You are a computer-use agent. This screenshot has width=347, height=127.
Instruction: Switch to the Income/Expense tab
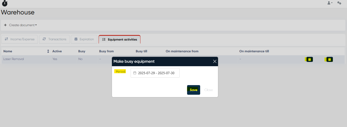[x=20, y=39]
